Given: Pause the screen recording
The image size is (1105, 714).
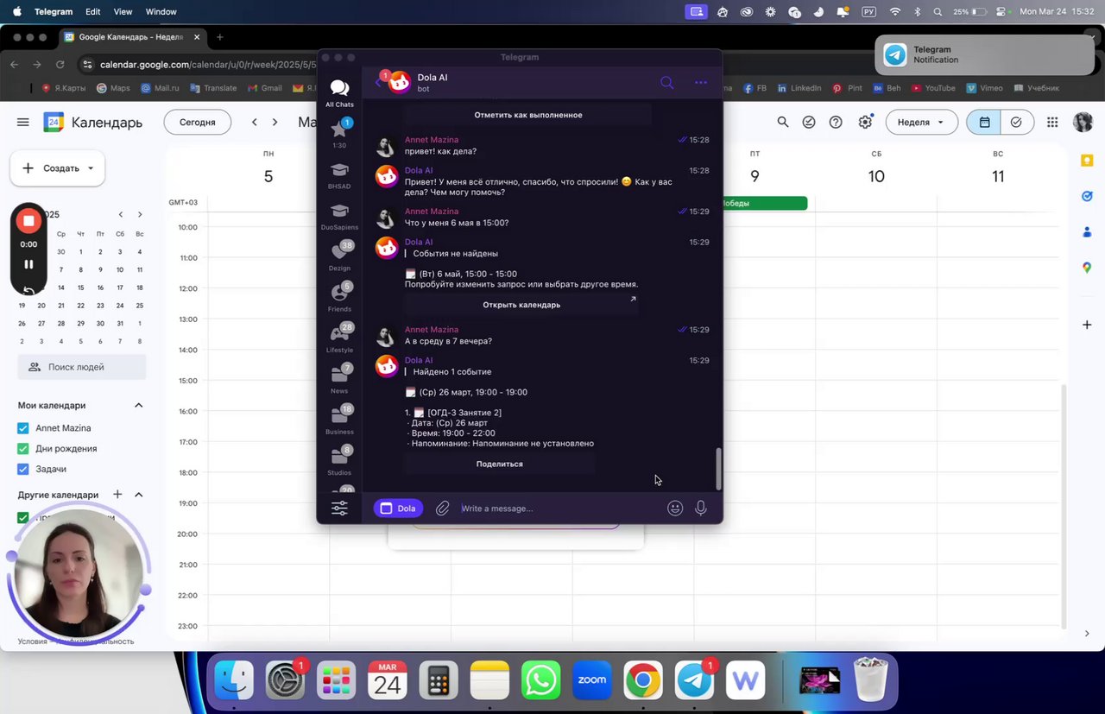Looking at the screenshot, I should [28, 265].
